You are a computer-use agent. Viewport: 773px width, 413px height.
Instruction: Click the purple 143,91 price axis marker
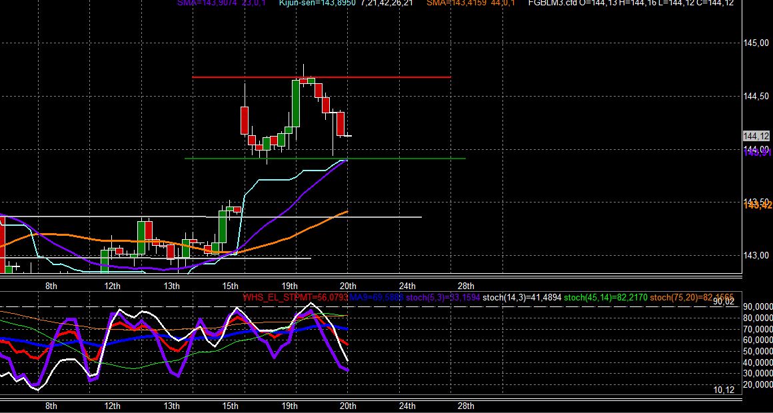click(758, 153)
